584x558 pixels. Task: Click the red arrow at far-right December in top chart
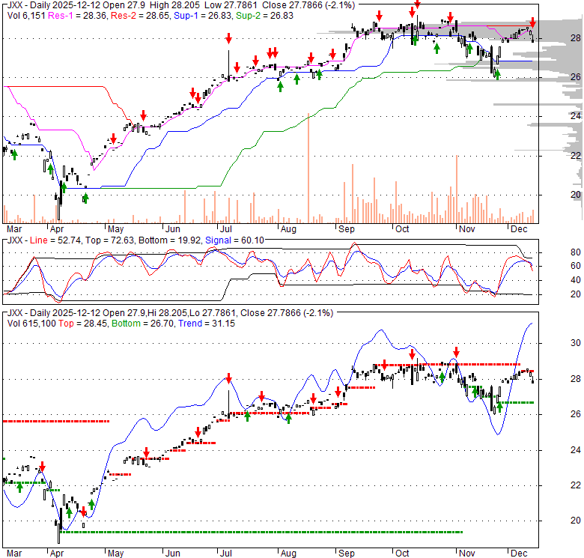[532, 22]
